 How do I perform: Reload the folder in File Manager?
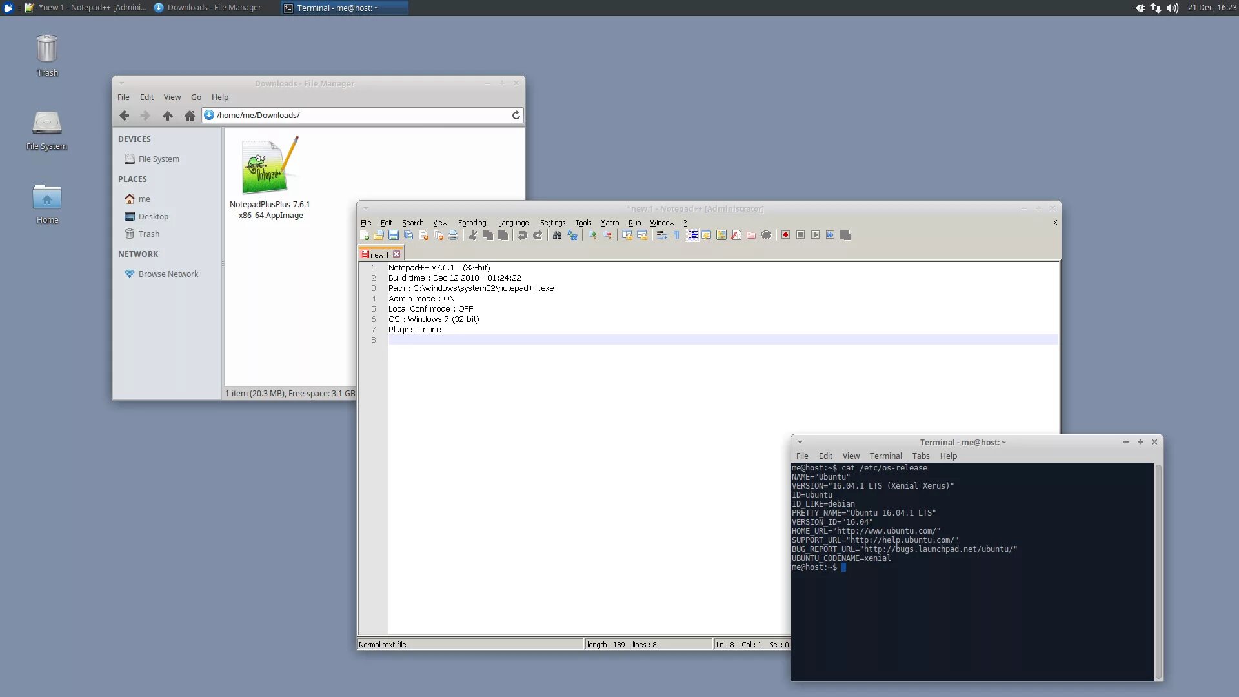[x=516, y=116]
